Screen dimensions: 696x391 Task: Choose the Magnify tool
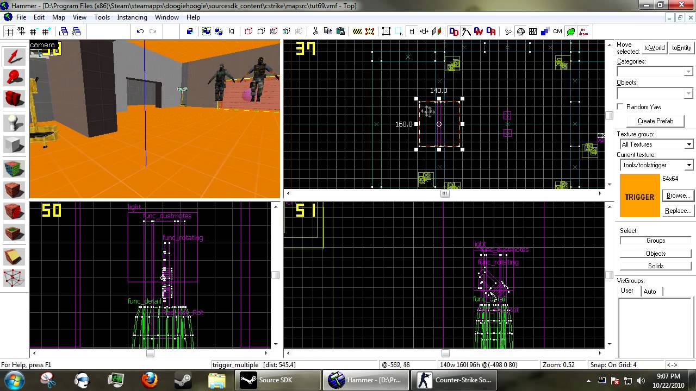[14, 78]
